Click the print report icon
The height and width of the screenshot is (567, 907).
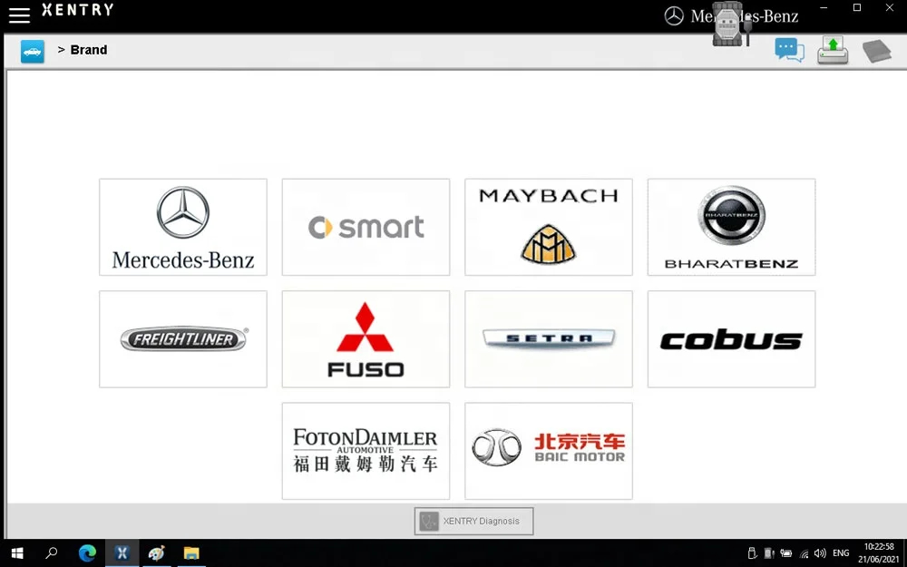click(833, 50)
